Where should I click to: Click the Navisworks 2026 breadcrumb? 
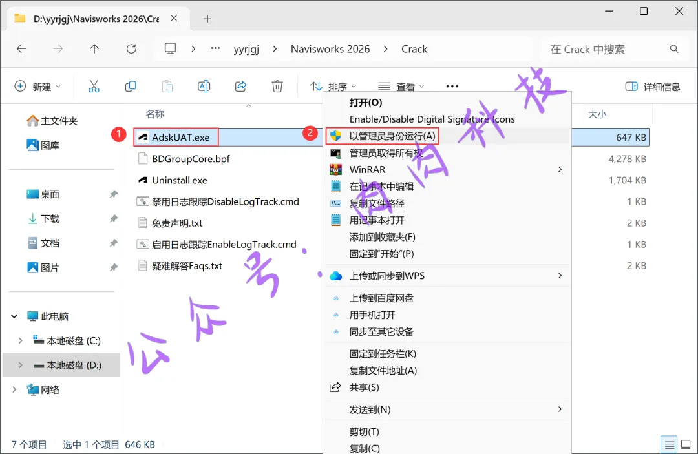[x=330, y=49]
